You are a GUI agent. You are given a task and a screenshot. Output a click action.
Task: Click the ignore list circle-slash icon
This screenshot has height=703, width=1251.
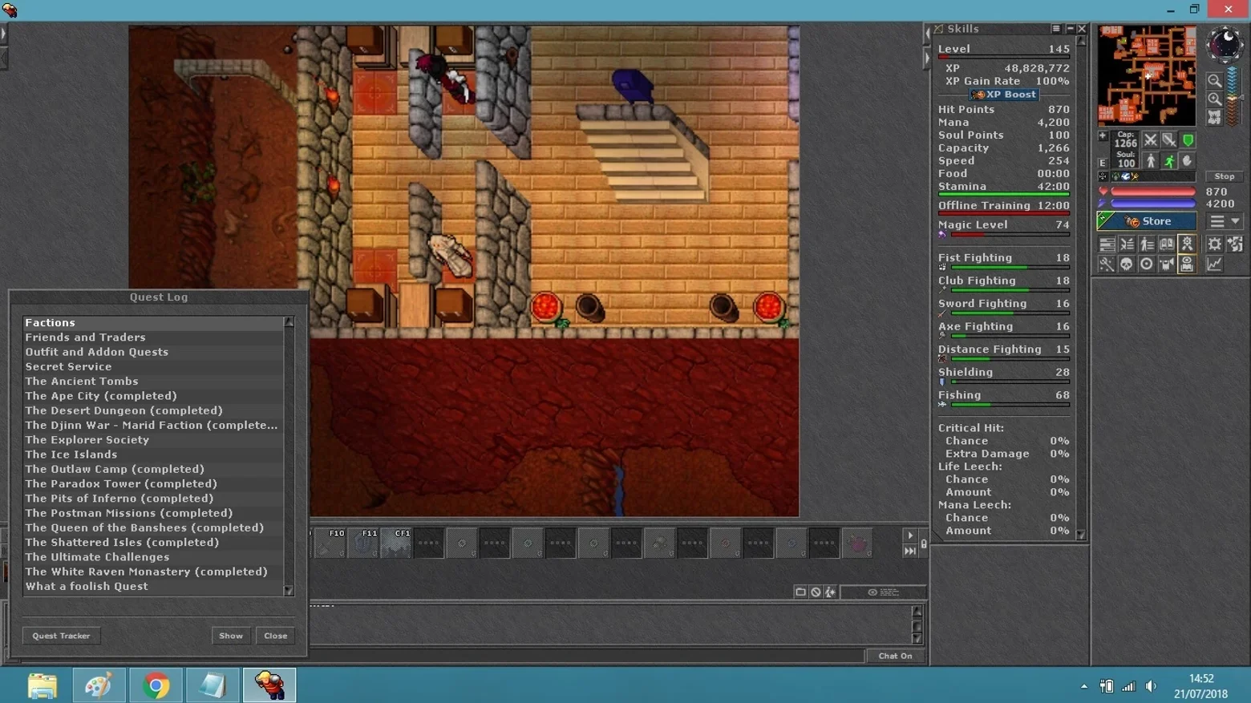click(816, 592)
